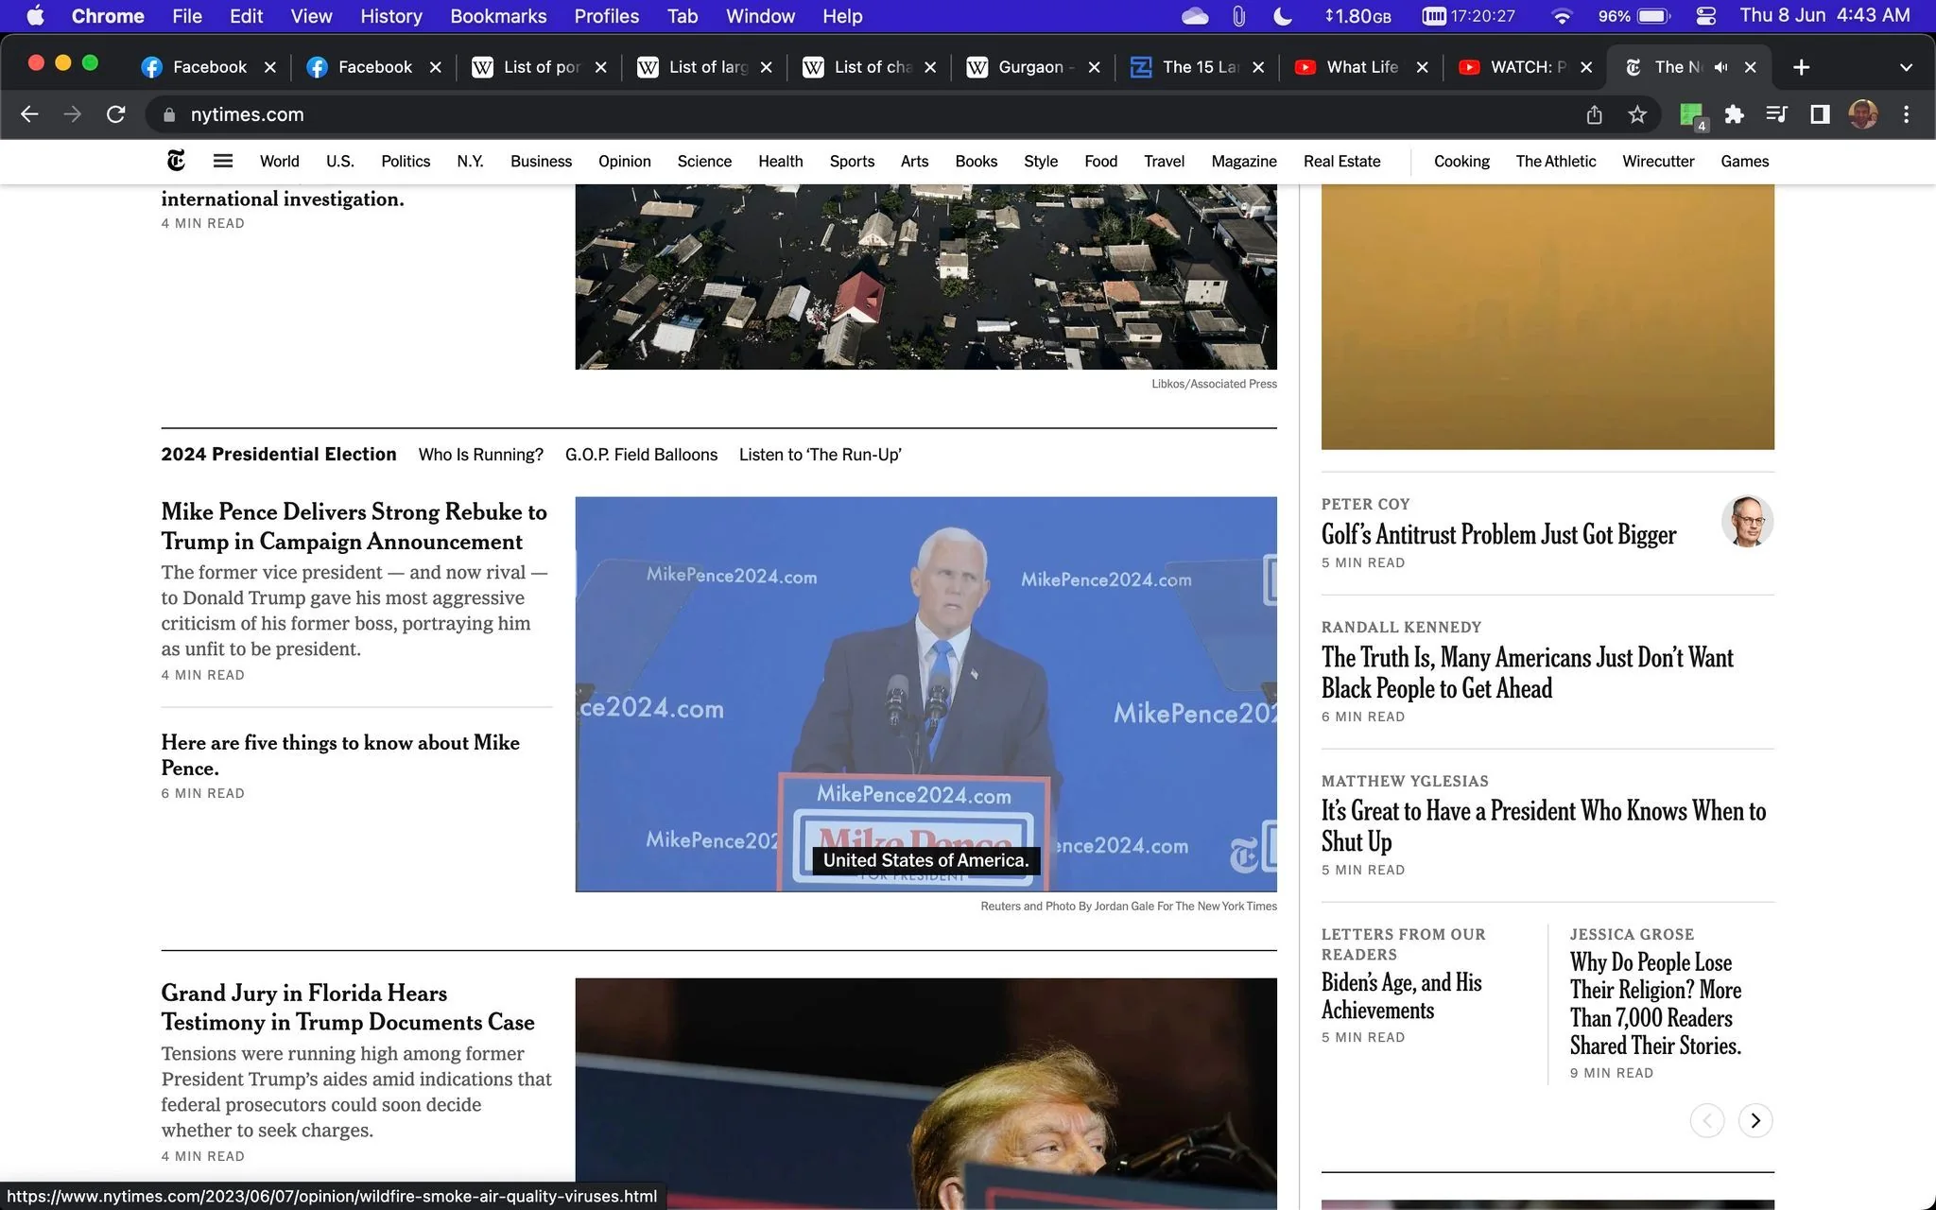
Task: Reload the page with the refresh icon
Action: [x=115, y=114]
